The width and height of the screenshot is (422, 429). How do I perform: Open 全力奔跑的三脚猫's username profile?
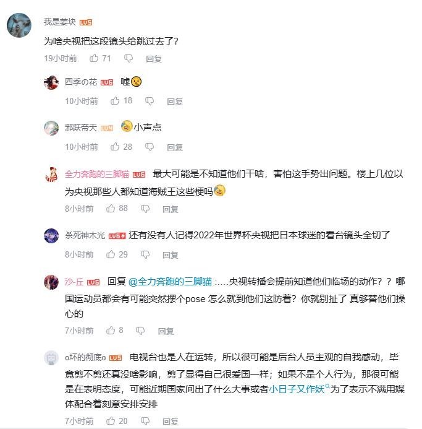96,174
